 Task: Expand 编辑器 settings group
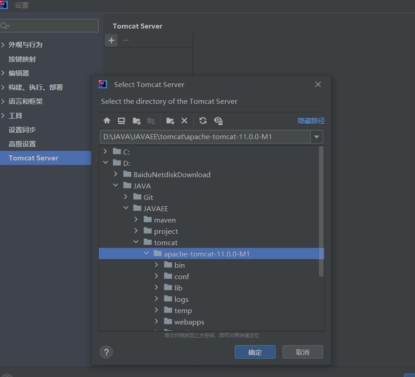click(x=3, y=73)
